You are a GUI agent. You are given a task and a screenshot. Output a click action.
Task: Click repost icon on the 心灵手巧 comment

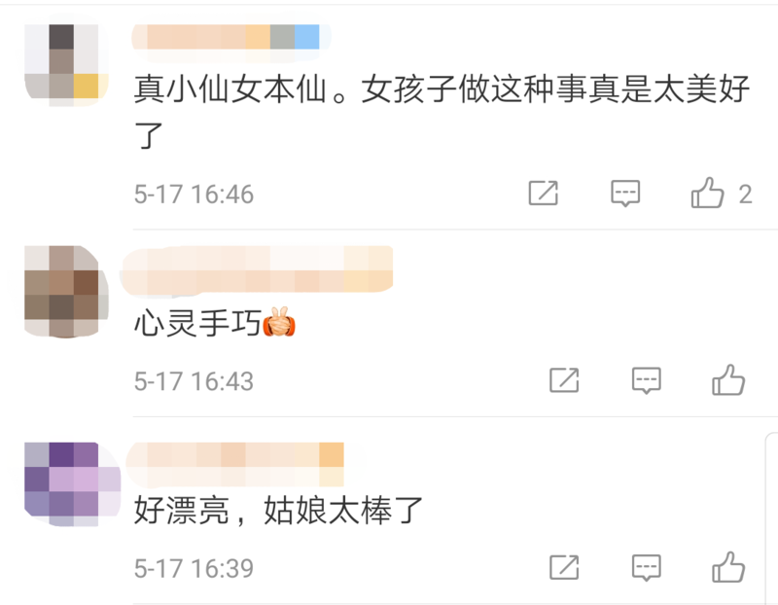point(564,380)
